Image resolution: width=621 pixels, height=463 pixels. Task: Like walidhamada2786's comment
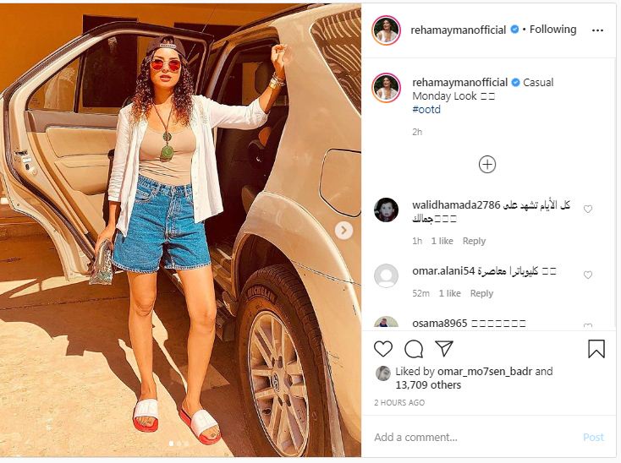(x=588, y=209)
